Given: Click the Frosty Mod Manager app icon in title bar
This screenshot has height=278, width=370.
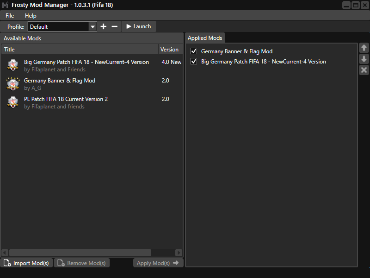Looking at the screenshot, I should coord(5,5).
